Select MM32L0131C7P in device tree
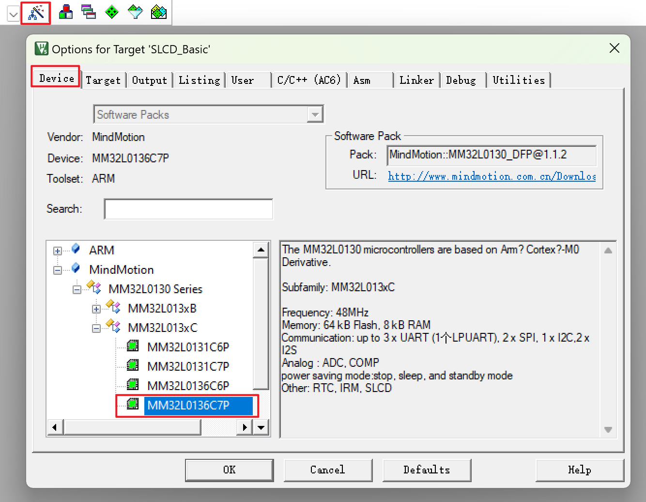 coord(188,366)
